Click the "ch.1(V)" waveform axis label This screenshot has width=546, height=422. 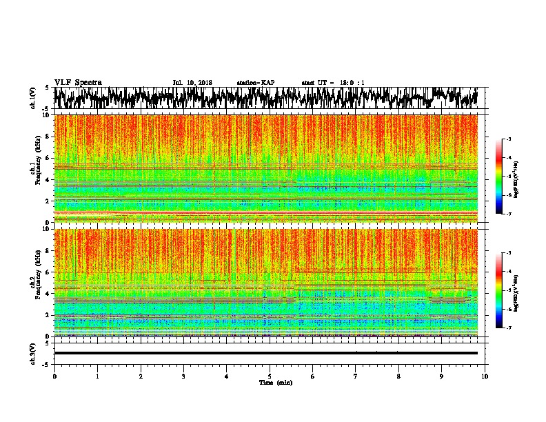point(33,97)
